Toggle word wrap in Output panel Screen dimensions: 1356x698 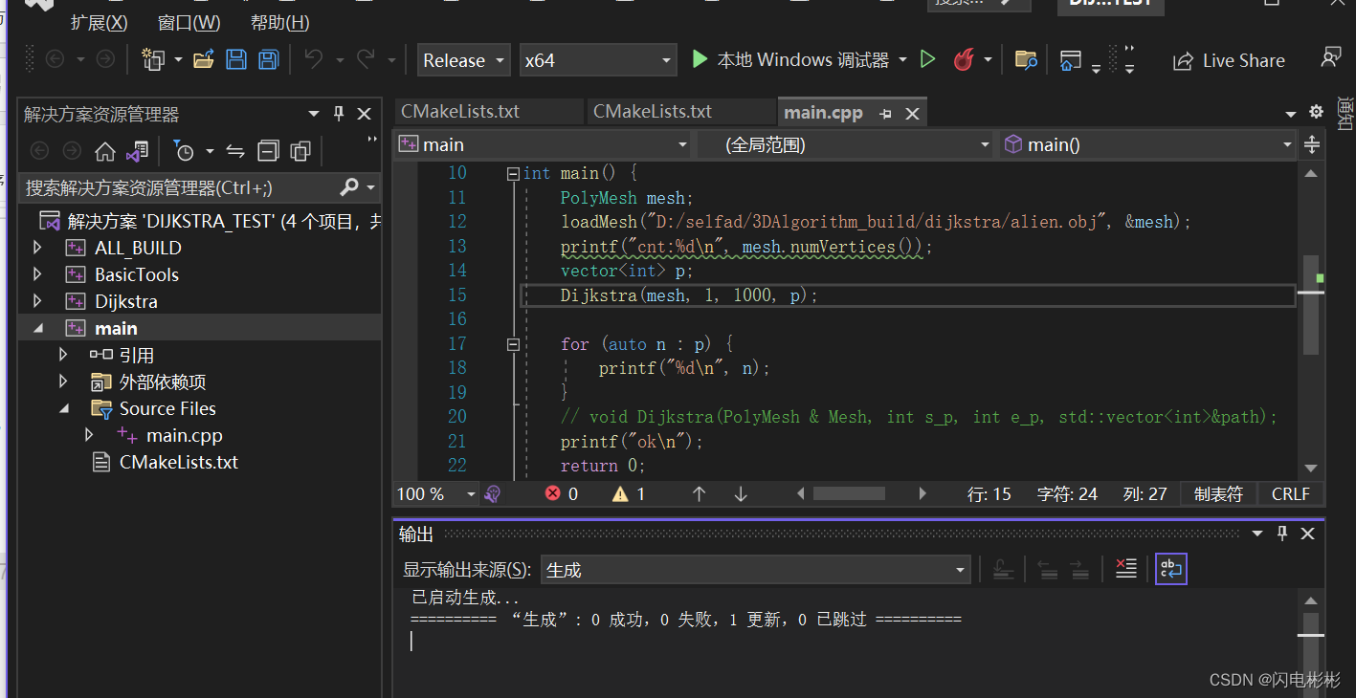pos(1171,569)
